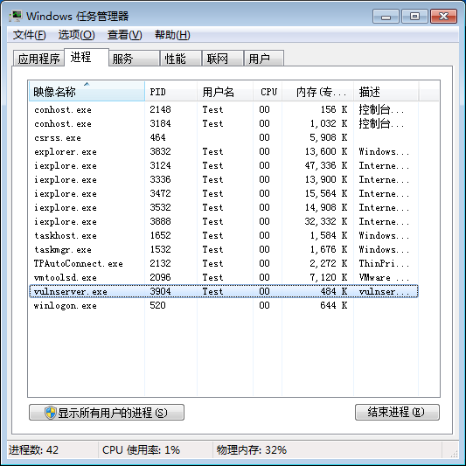The width and height of the screenshot is (466, 466).
Task: Switch to the 性能 tab
Action: [181, 59]
